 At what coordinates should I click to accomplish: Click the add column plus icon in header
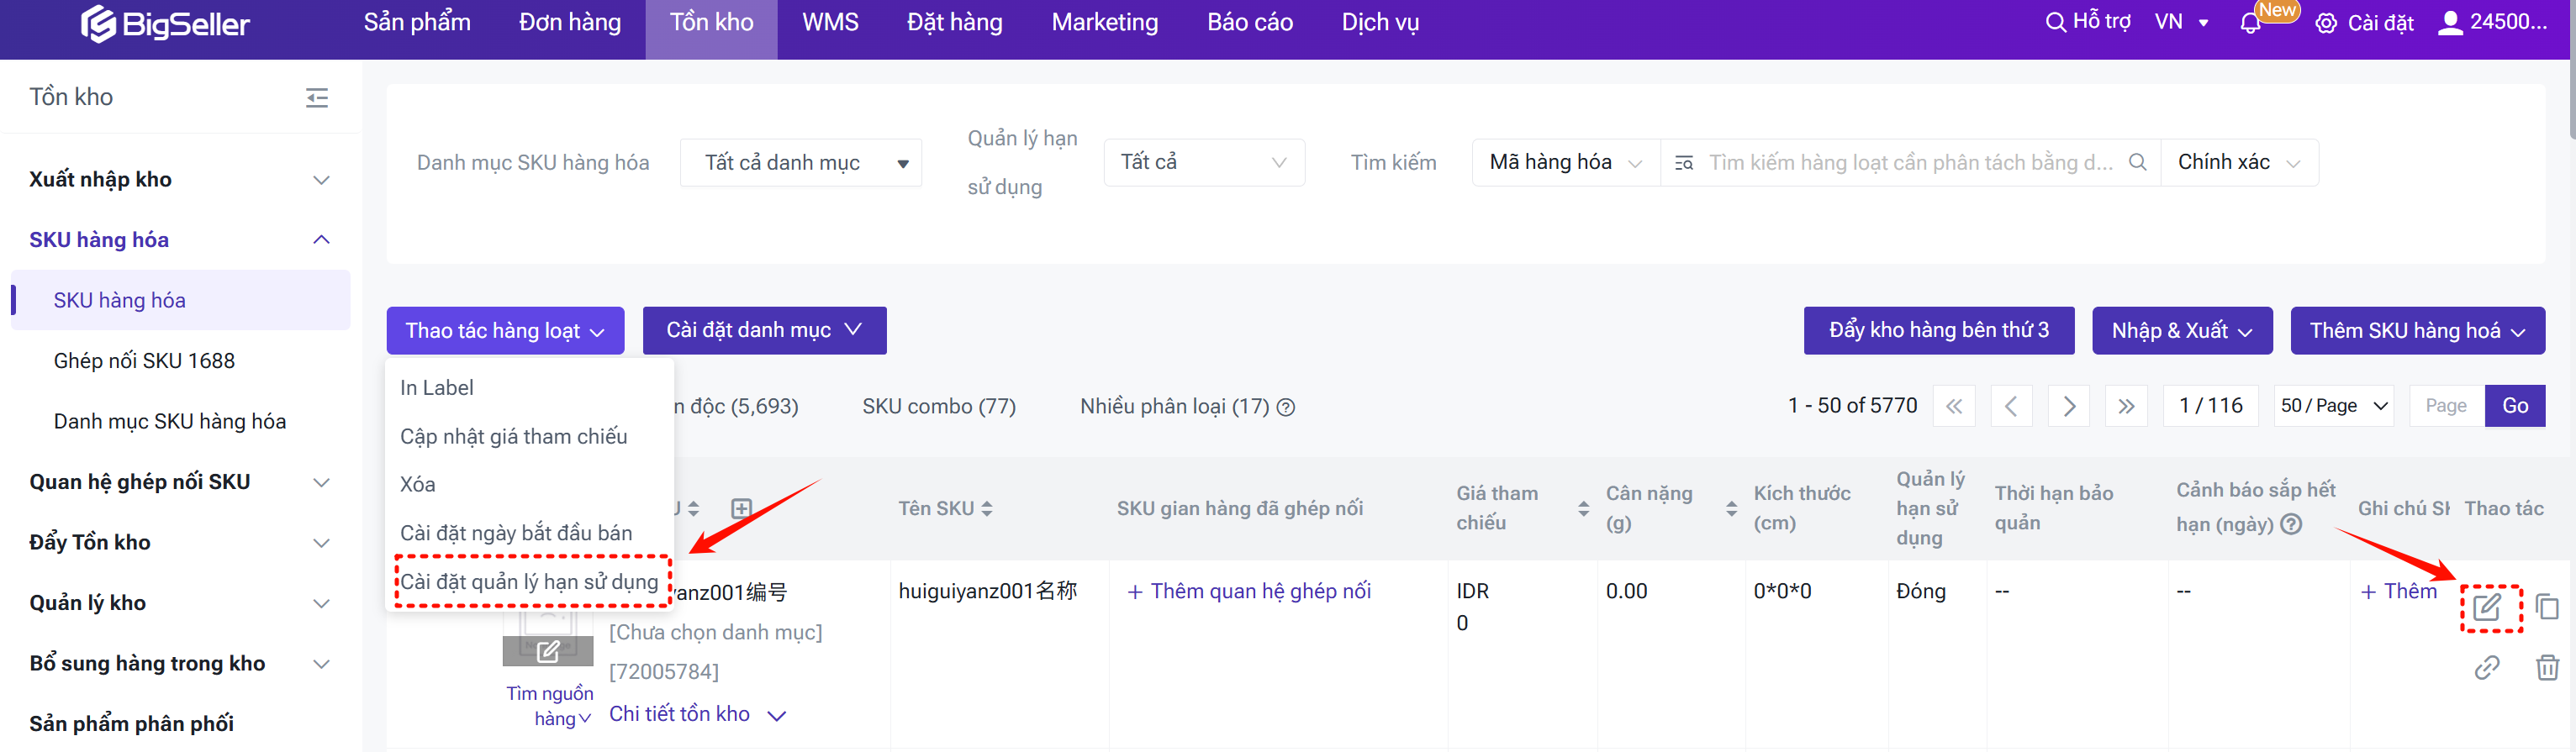(x=741, y=508)
